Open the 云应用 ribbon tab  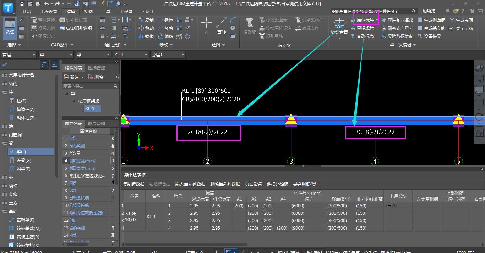click(148, 11)
